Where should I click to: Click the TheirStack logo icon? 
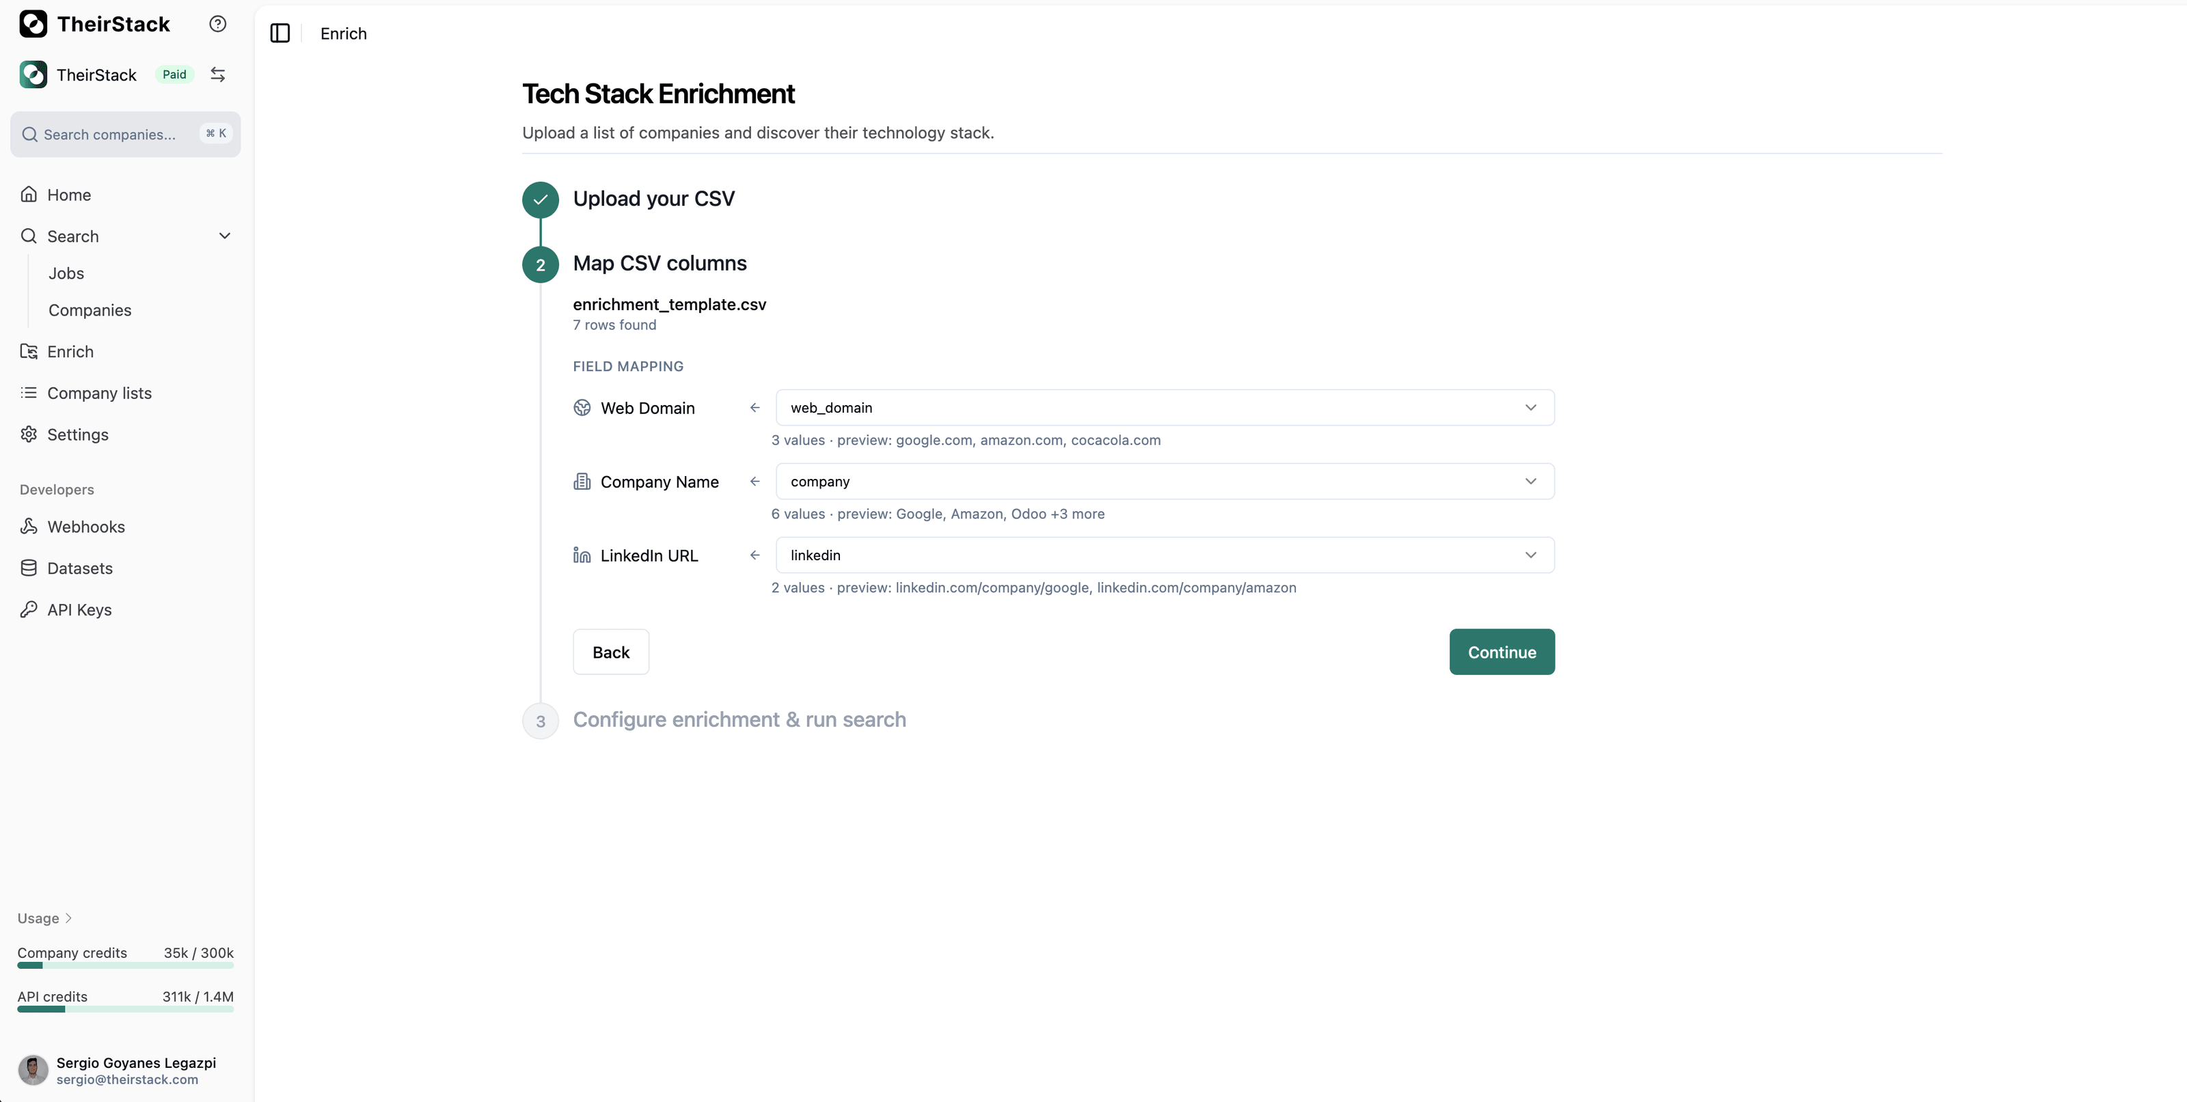(33, 24)
